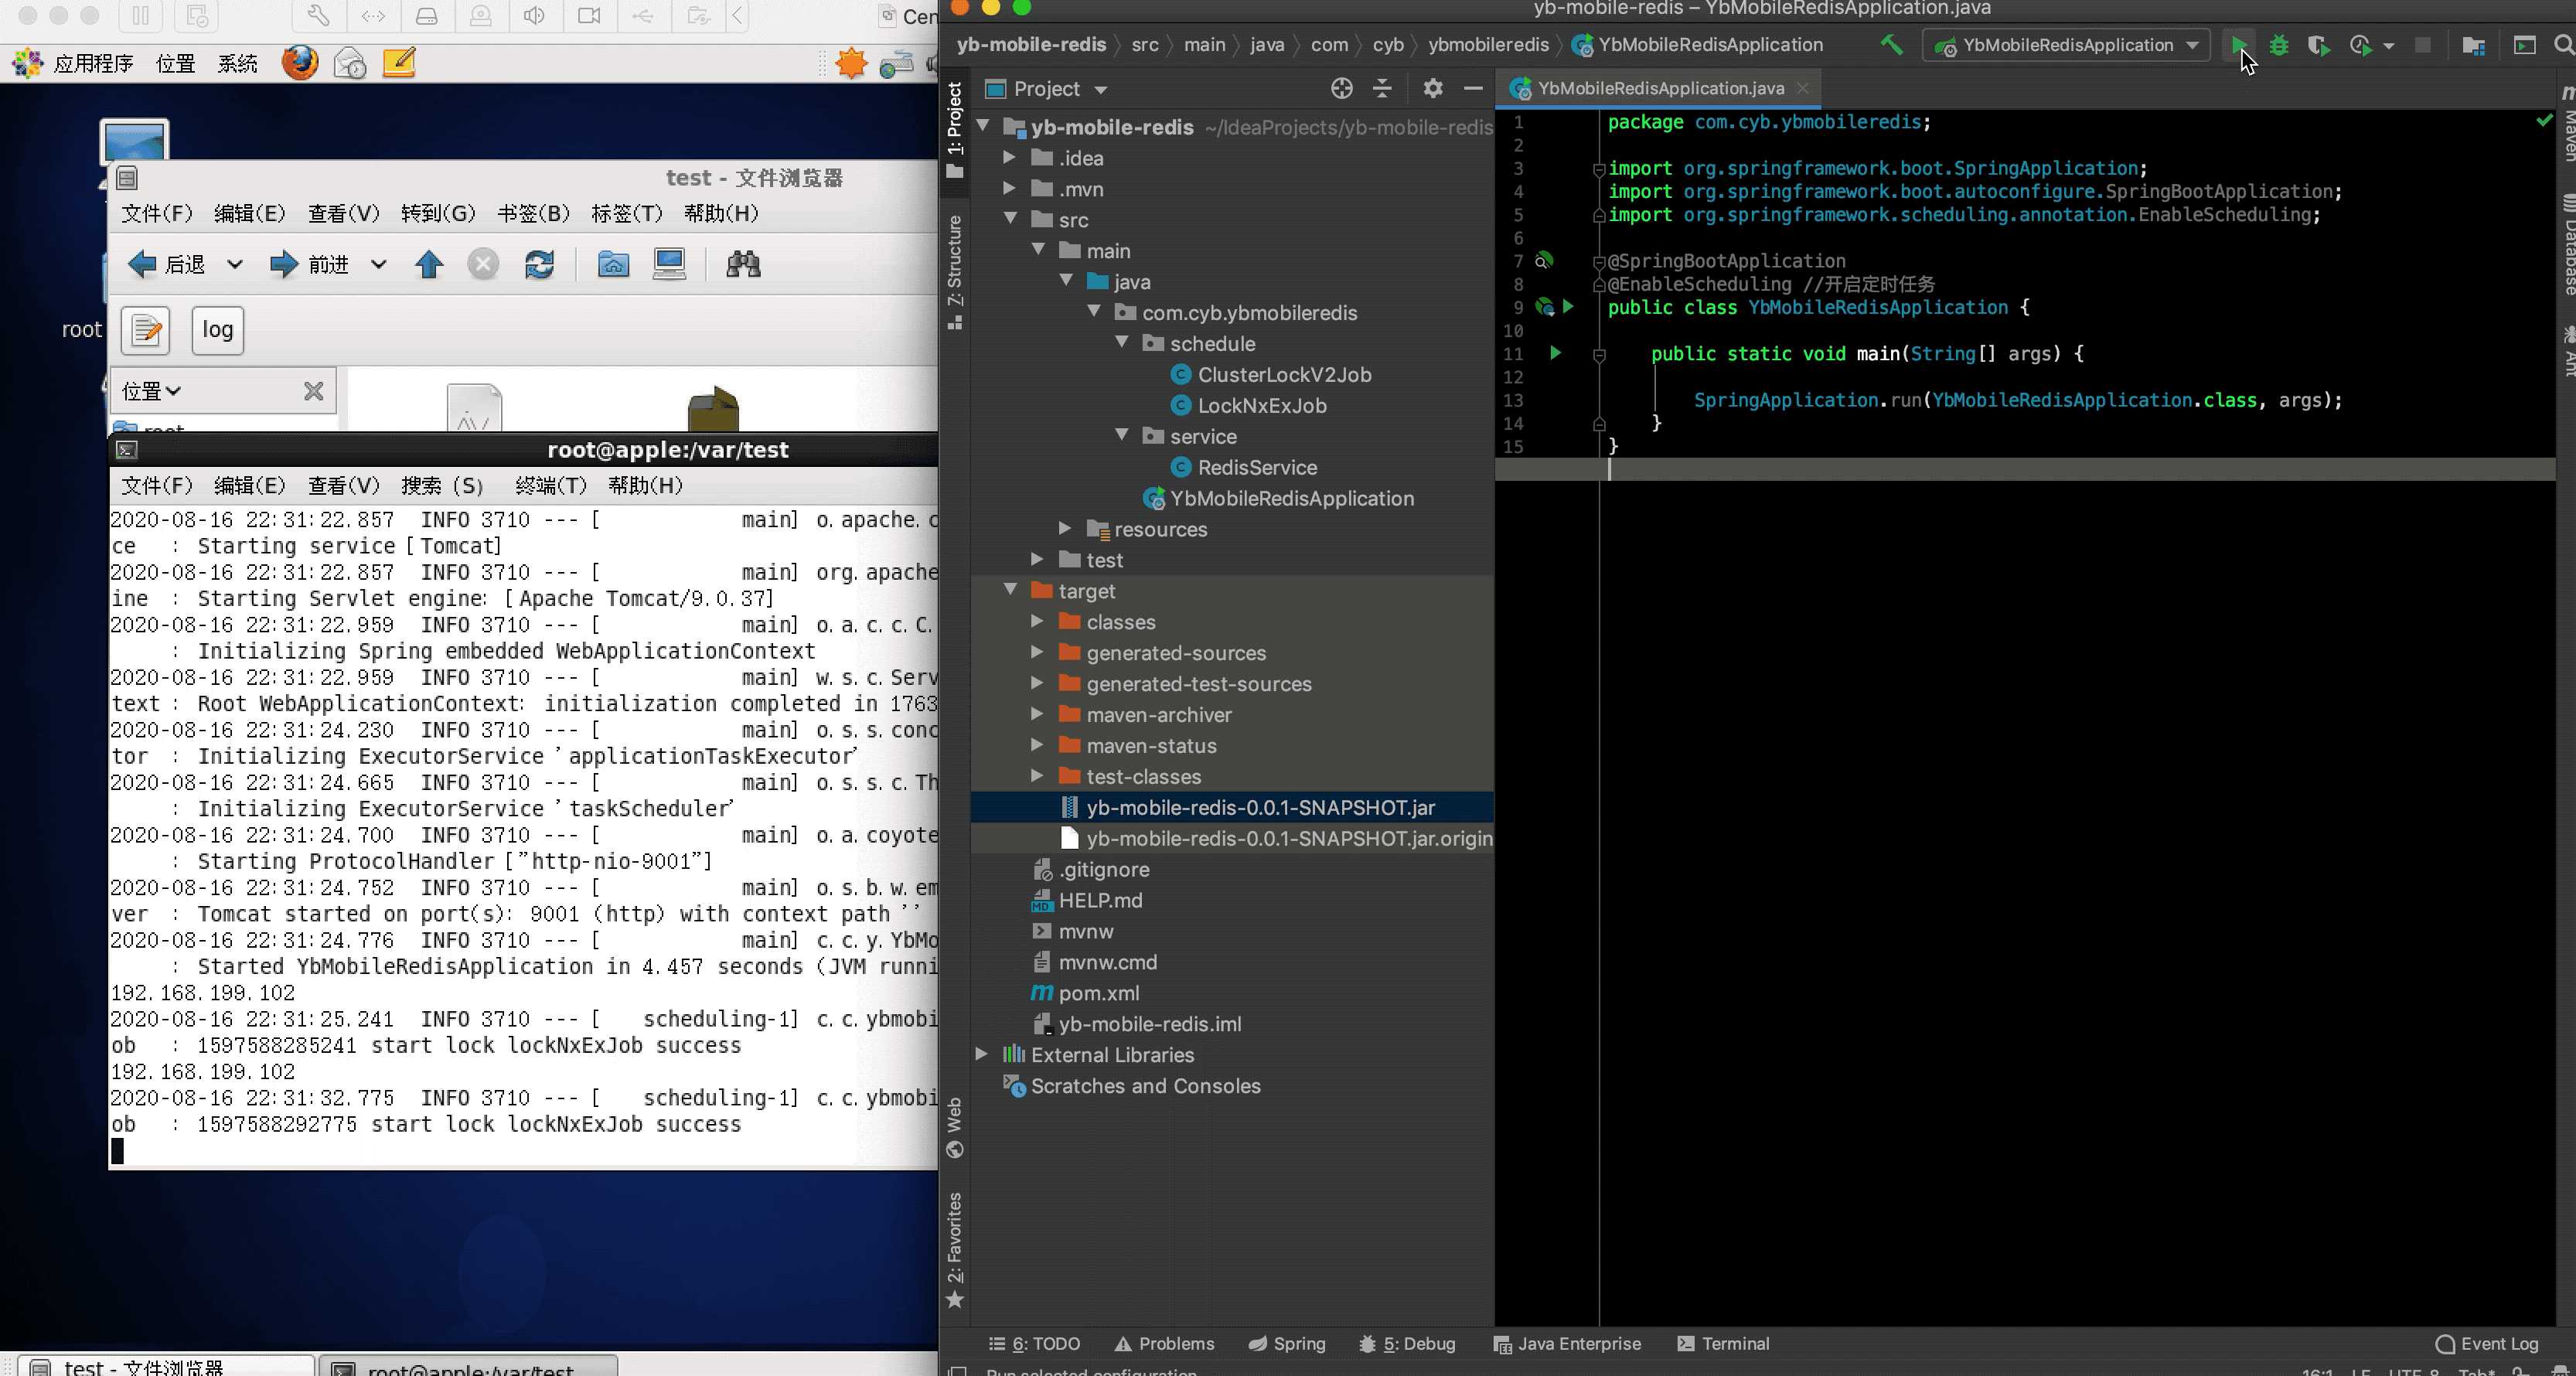
Task: Build project with the hammer icon
Action: coord(1891,45)
